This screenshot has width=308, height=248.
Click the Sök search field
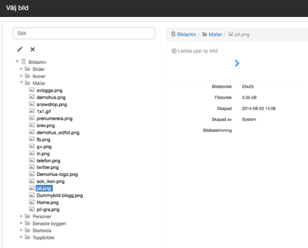[84, 33]
